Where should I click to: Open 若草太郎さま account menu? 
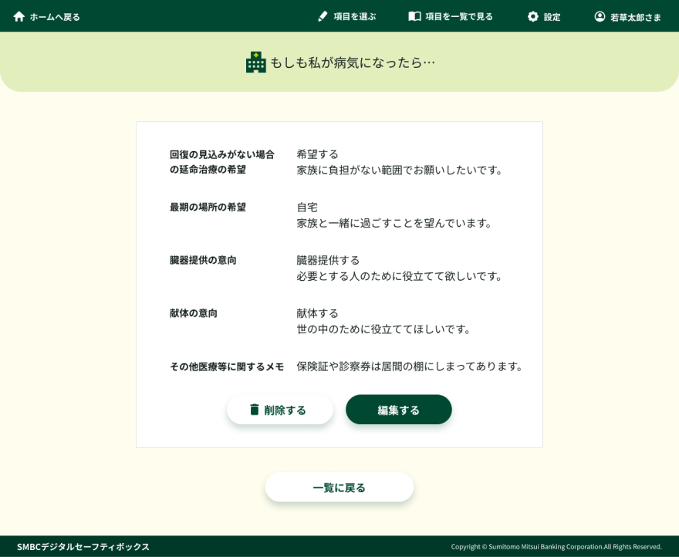[x=627, y=17]
